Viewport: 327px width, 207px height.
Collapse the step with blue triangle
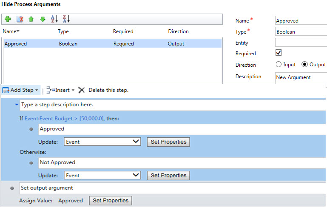17,104
